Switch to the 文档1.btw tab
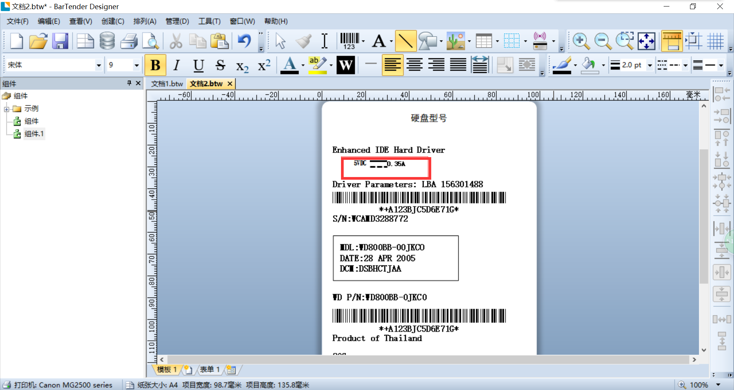 pos(167,84)
